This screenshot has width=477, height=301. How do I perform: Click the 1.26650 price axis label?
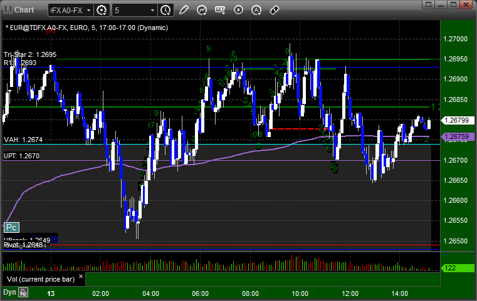click(x=456, y=180)
